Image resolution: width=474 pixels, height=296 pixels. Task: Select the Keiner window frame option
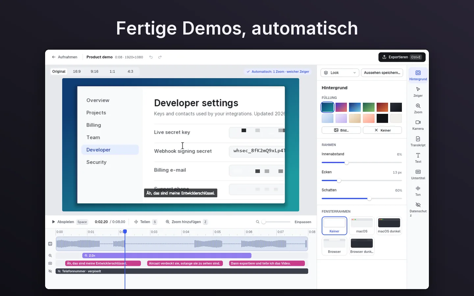pos(334,226)
